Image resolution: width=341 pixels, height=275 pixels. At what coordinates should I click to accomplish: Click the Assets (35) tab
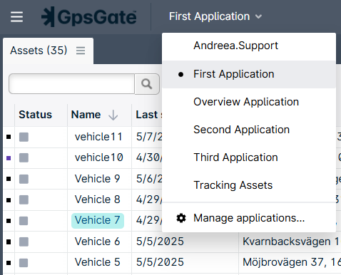click(x=39, y=51)
